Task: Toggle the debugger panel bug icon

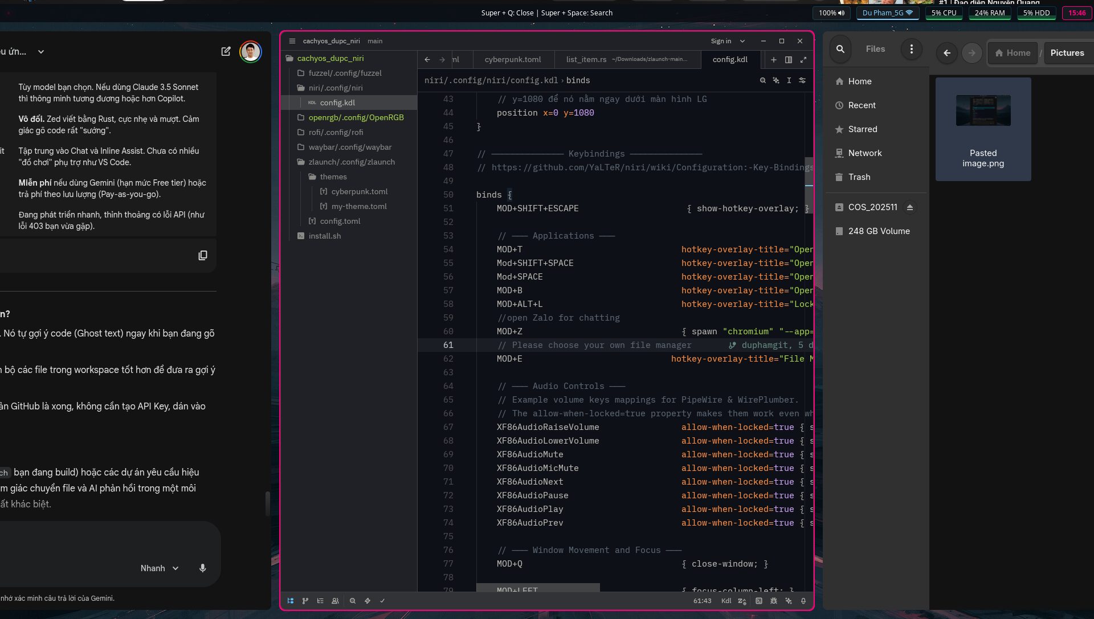Action: tap(774, 601)
